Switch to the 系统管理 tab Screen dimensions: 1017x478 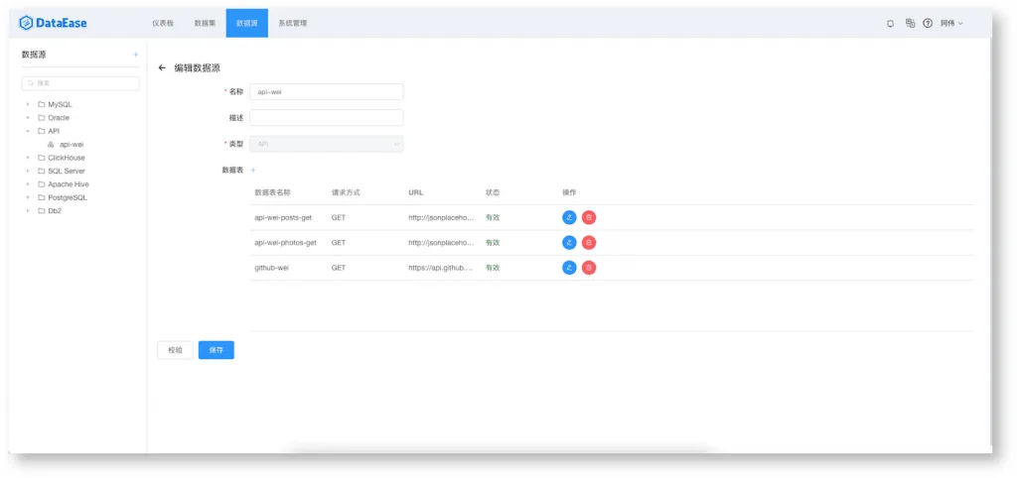[293, 24]
